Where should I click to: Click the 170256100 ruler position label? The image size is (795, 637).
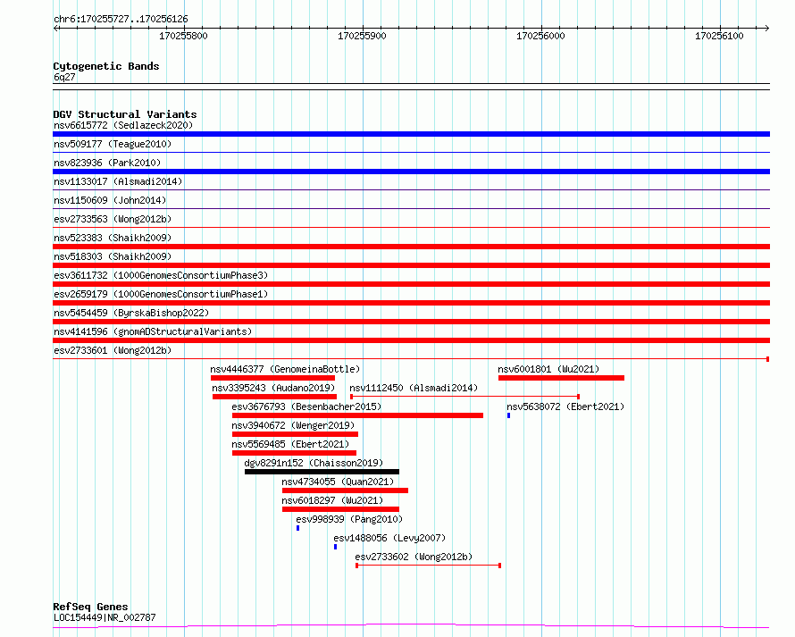[719, 36]
